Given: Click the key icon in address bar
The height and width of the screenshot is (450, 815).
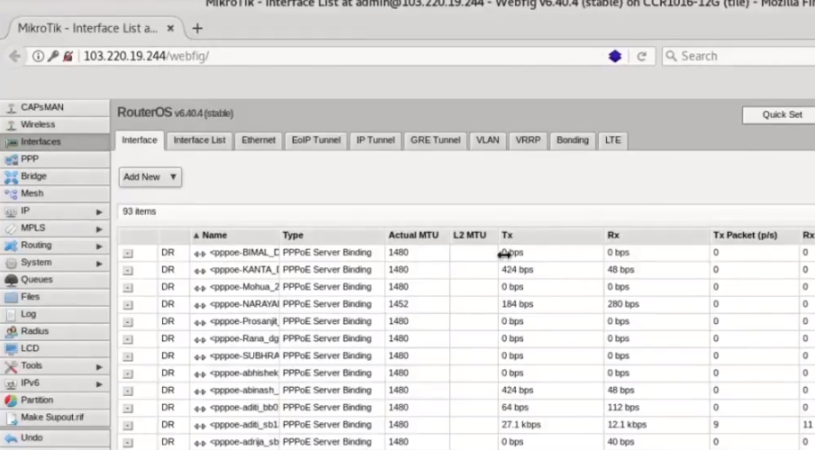Looking at the screenshot, I should 53,56.
